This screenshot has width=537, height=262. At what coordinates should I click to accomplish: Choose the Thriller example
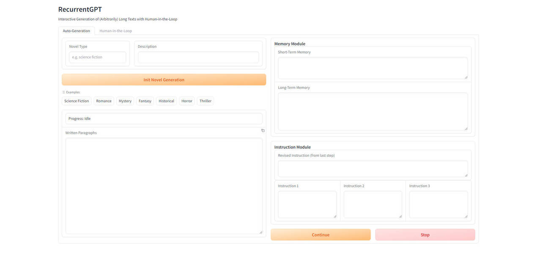tap(205, 101)
